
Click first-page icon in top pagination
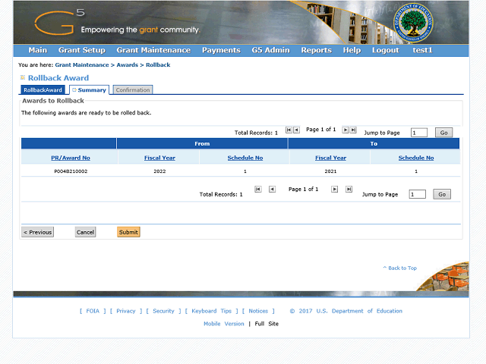(x=289, y=130)
